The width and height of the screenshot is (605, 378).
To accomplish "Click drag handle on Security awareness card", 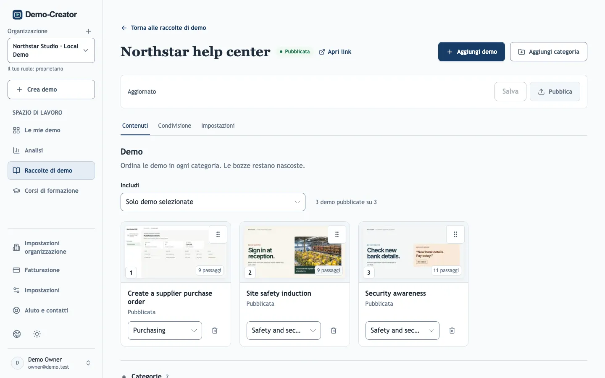I will pyautogui.click(x=455, y=234).
